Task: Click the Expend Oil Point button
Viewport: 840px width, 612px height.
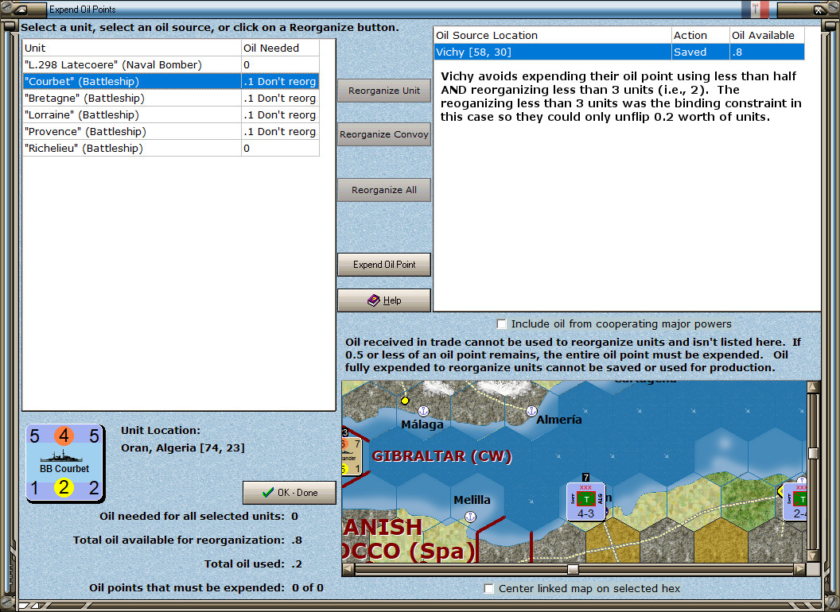Action: pos(384,265)
